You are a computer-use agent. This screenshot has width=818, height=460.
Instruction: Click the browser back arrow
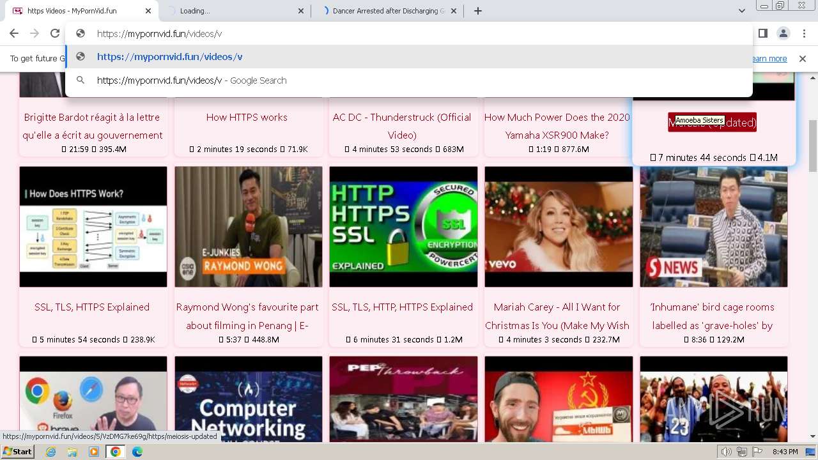(x=14, y=33)
